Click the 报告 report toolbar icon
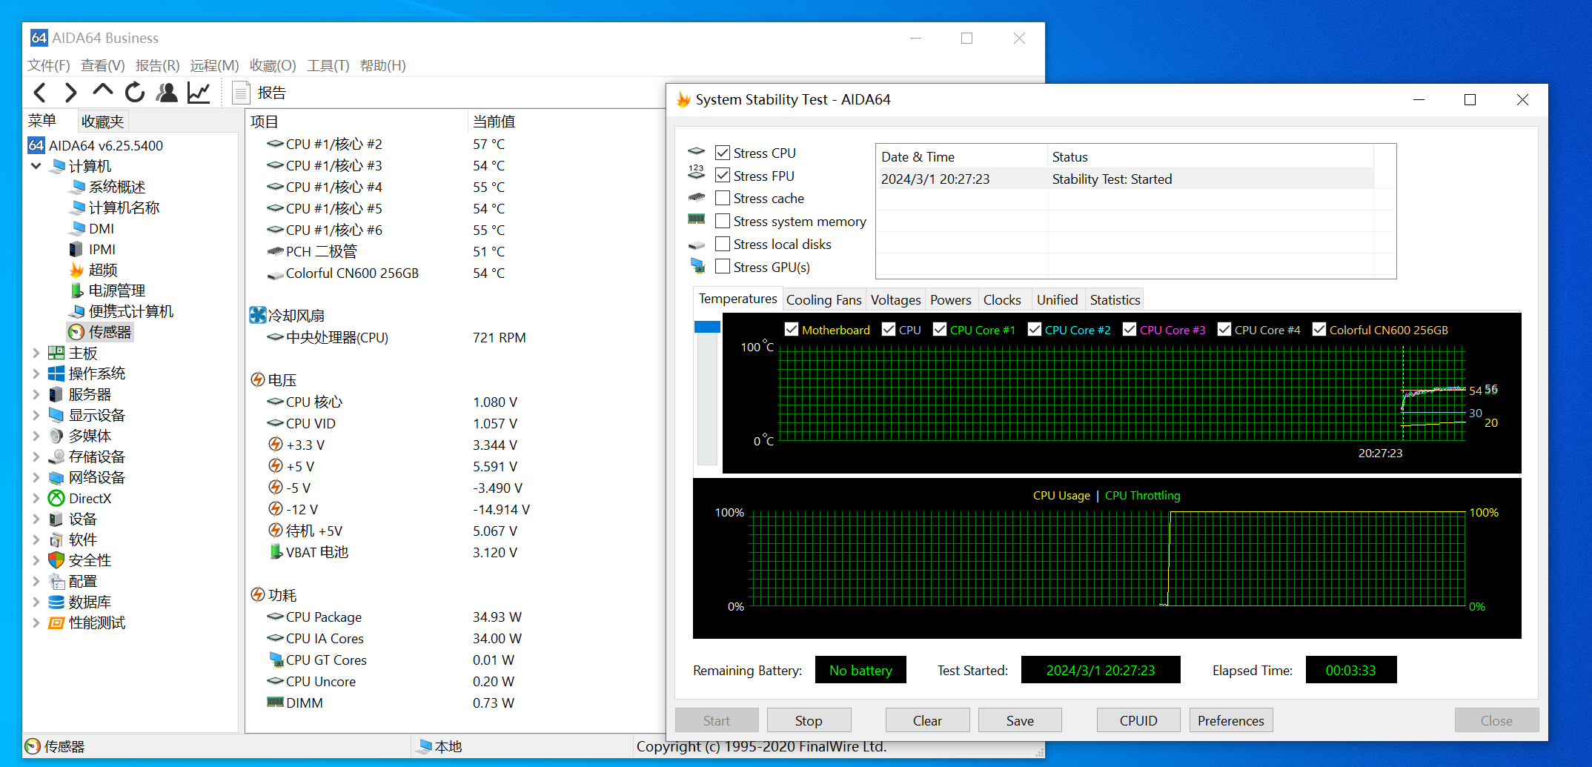Screen dimensions: 1592x767 coord(241,93)
